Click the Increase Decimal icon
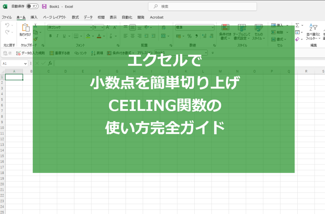The height and width of the screenshot is (214, 325). [x=204, y=36]
